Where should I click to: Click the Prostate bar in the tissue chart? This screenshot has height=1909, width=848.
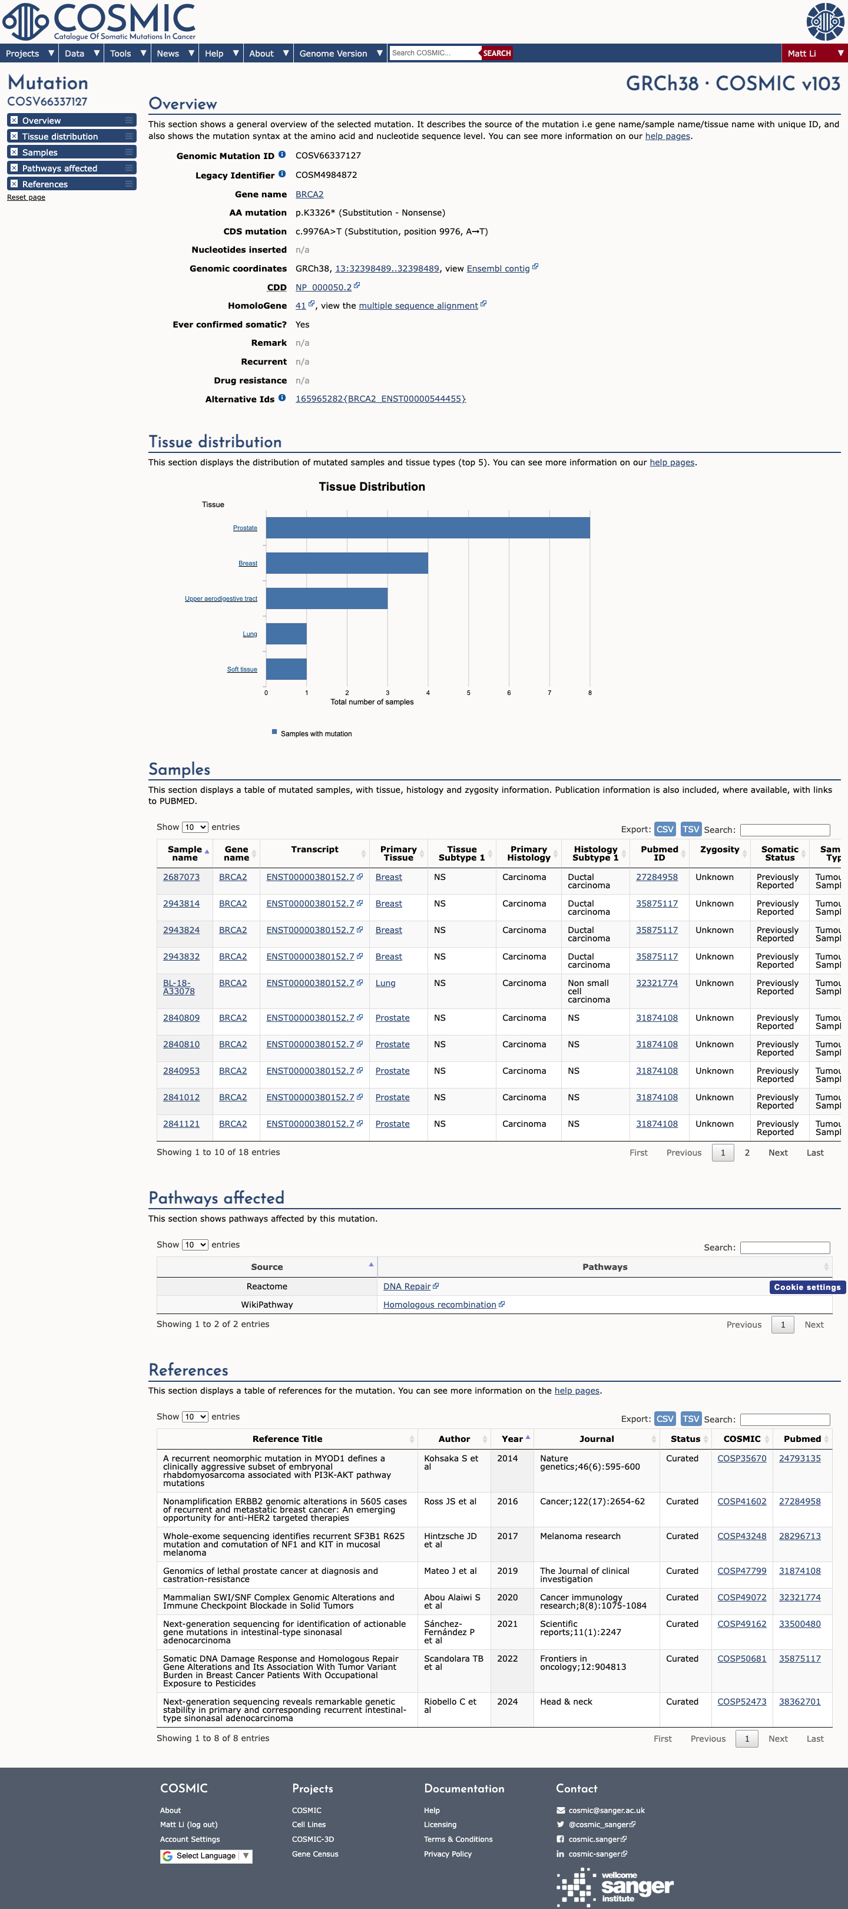pos(428,528)
